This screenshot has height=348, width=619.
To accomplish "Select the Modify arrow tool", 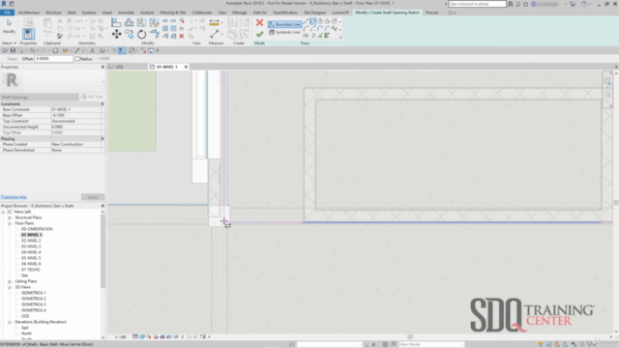I will [x=9, y=27].
